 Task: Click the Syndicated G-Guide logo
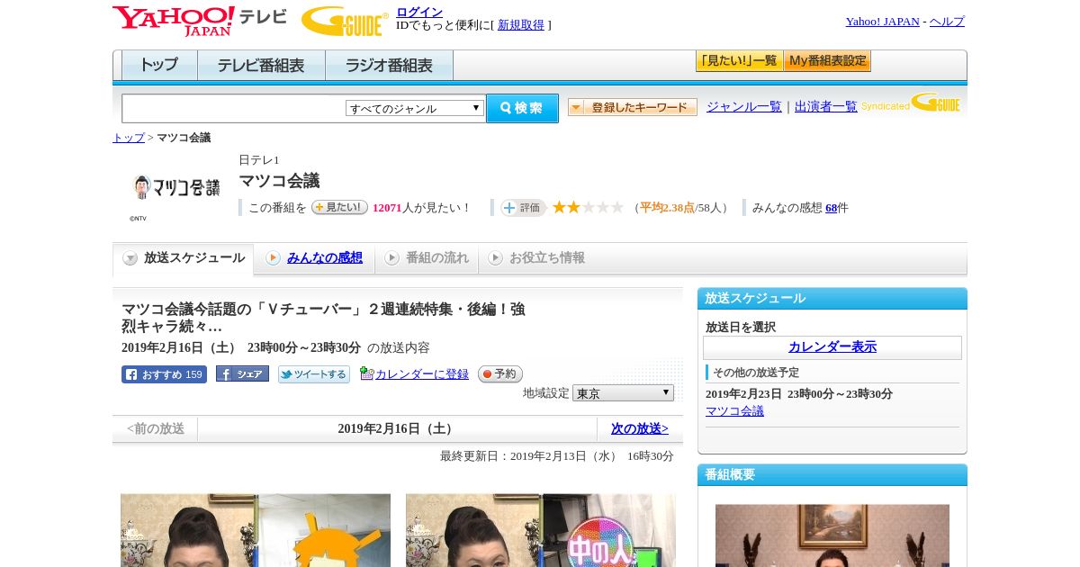911,103
